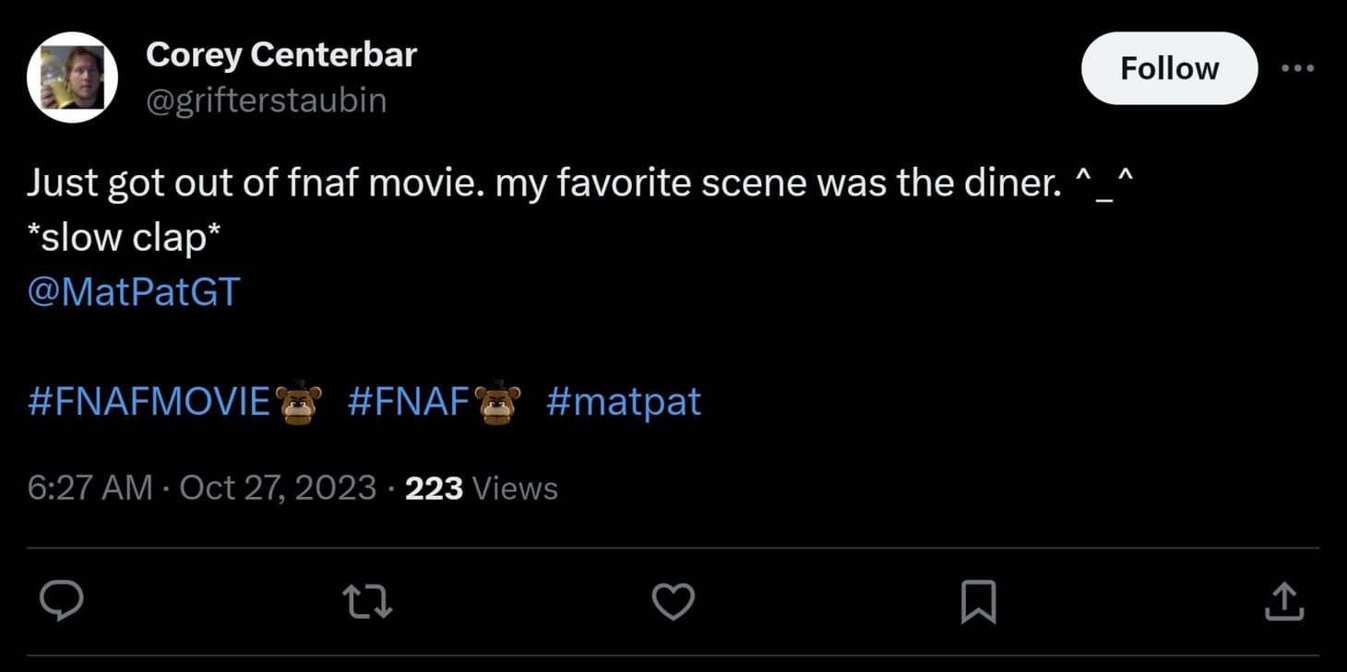The image size is (1347, 672).
Task: Share this tweet
Action: tap(1284, 601)
